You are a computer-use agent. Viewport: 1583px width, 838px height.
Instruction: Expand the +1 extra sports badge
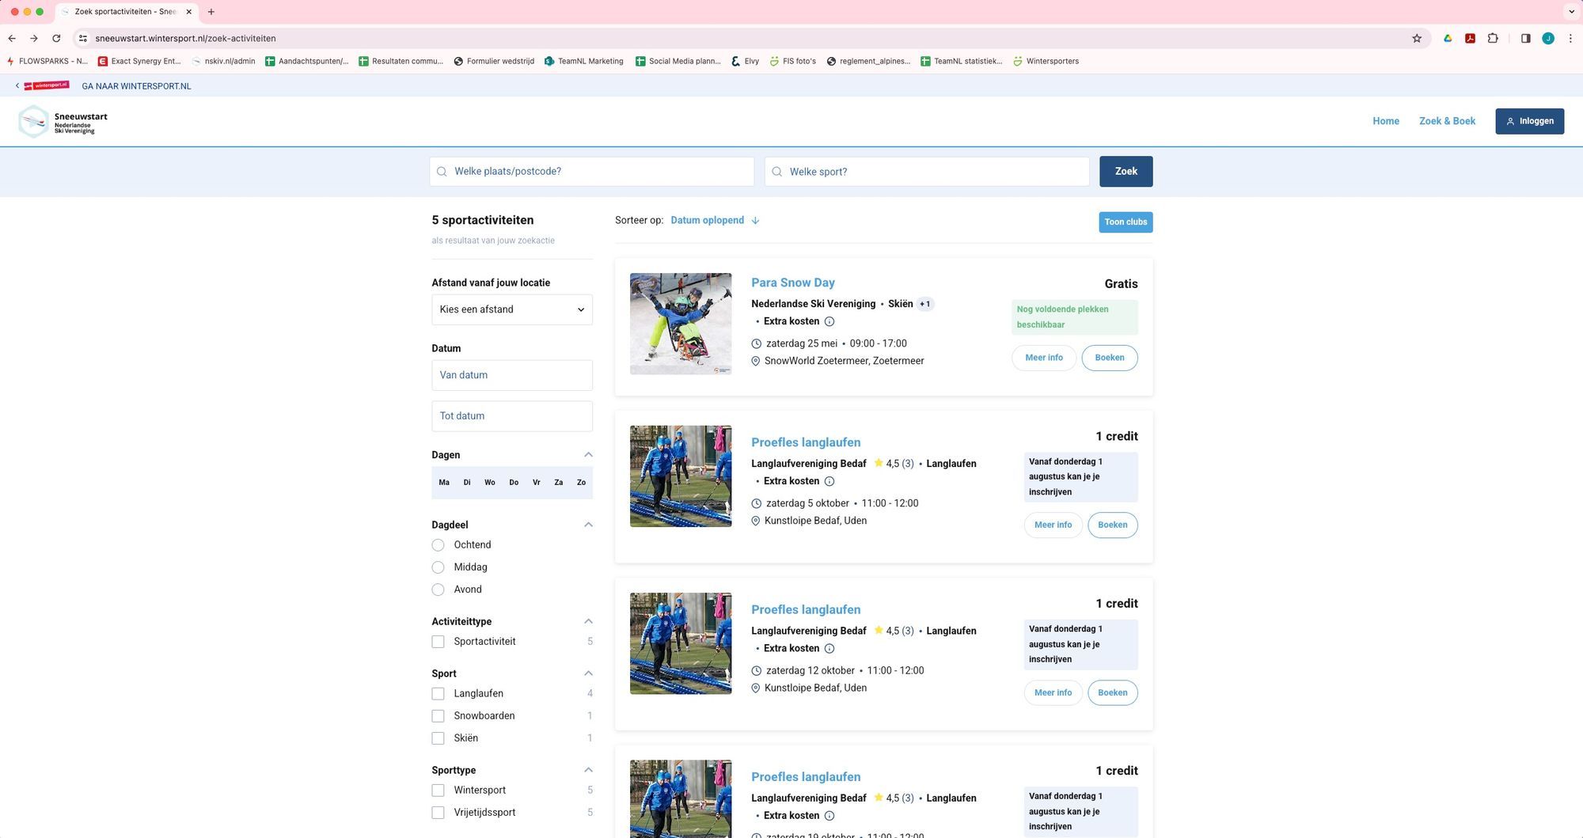click(x=925, y=304)
